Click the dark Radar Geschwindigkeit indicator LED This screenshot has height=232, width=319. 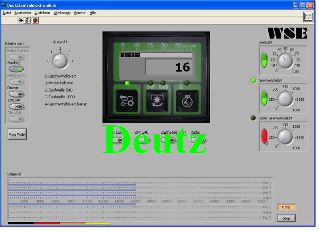[253, 118]
